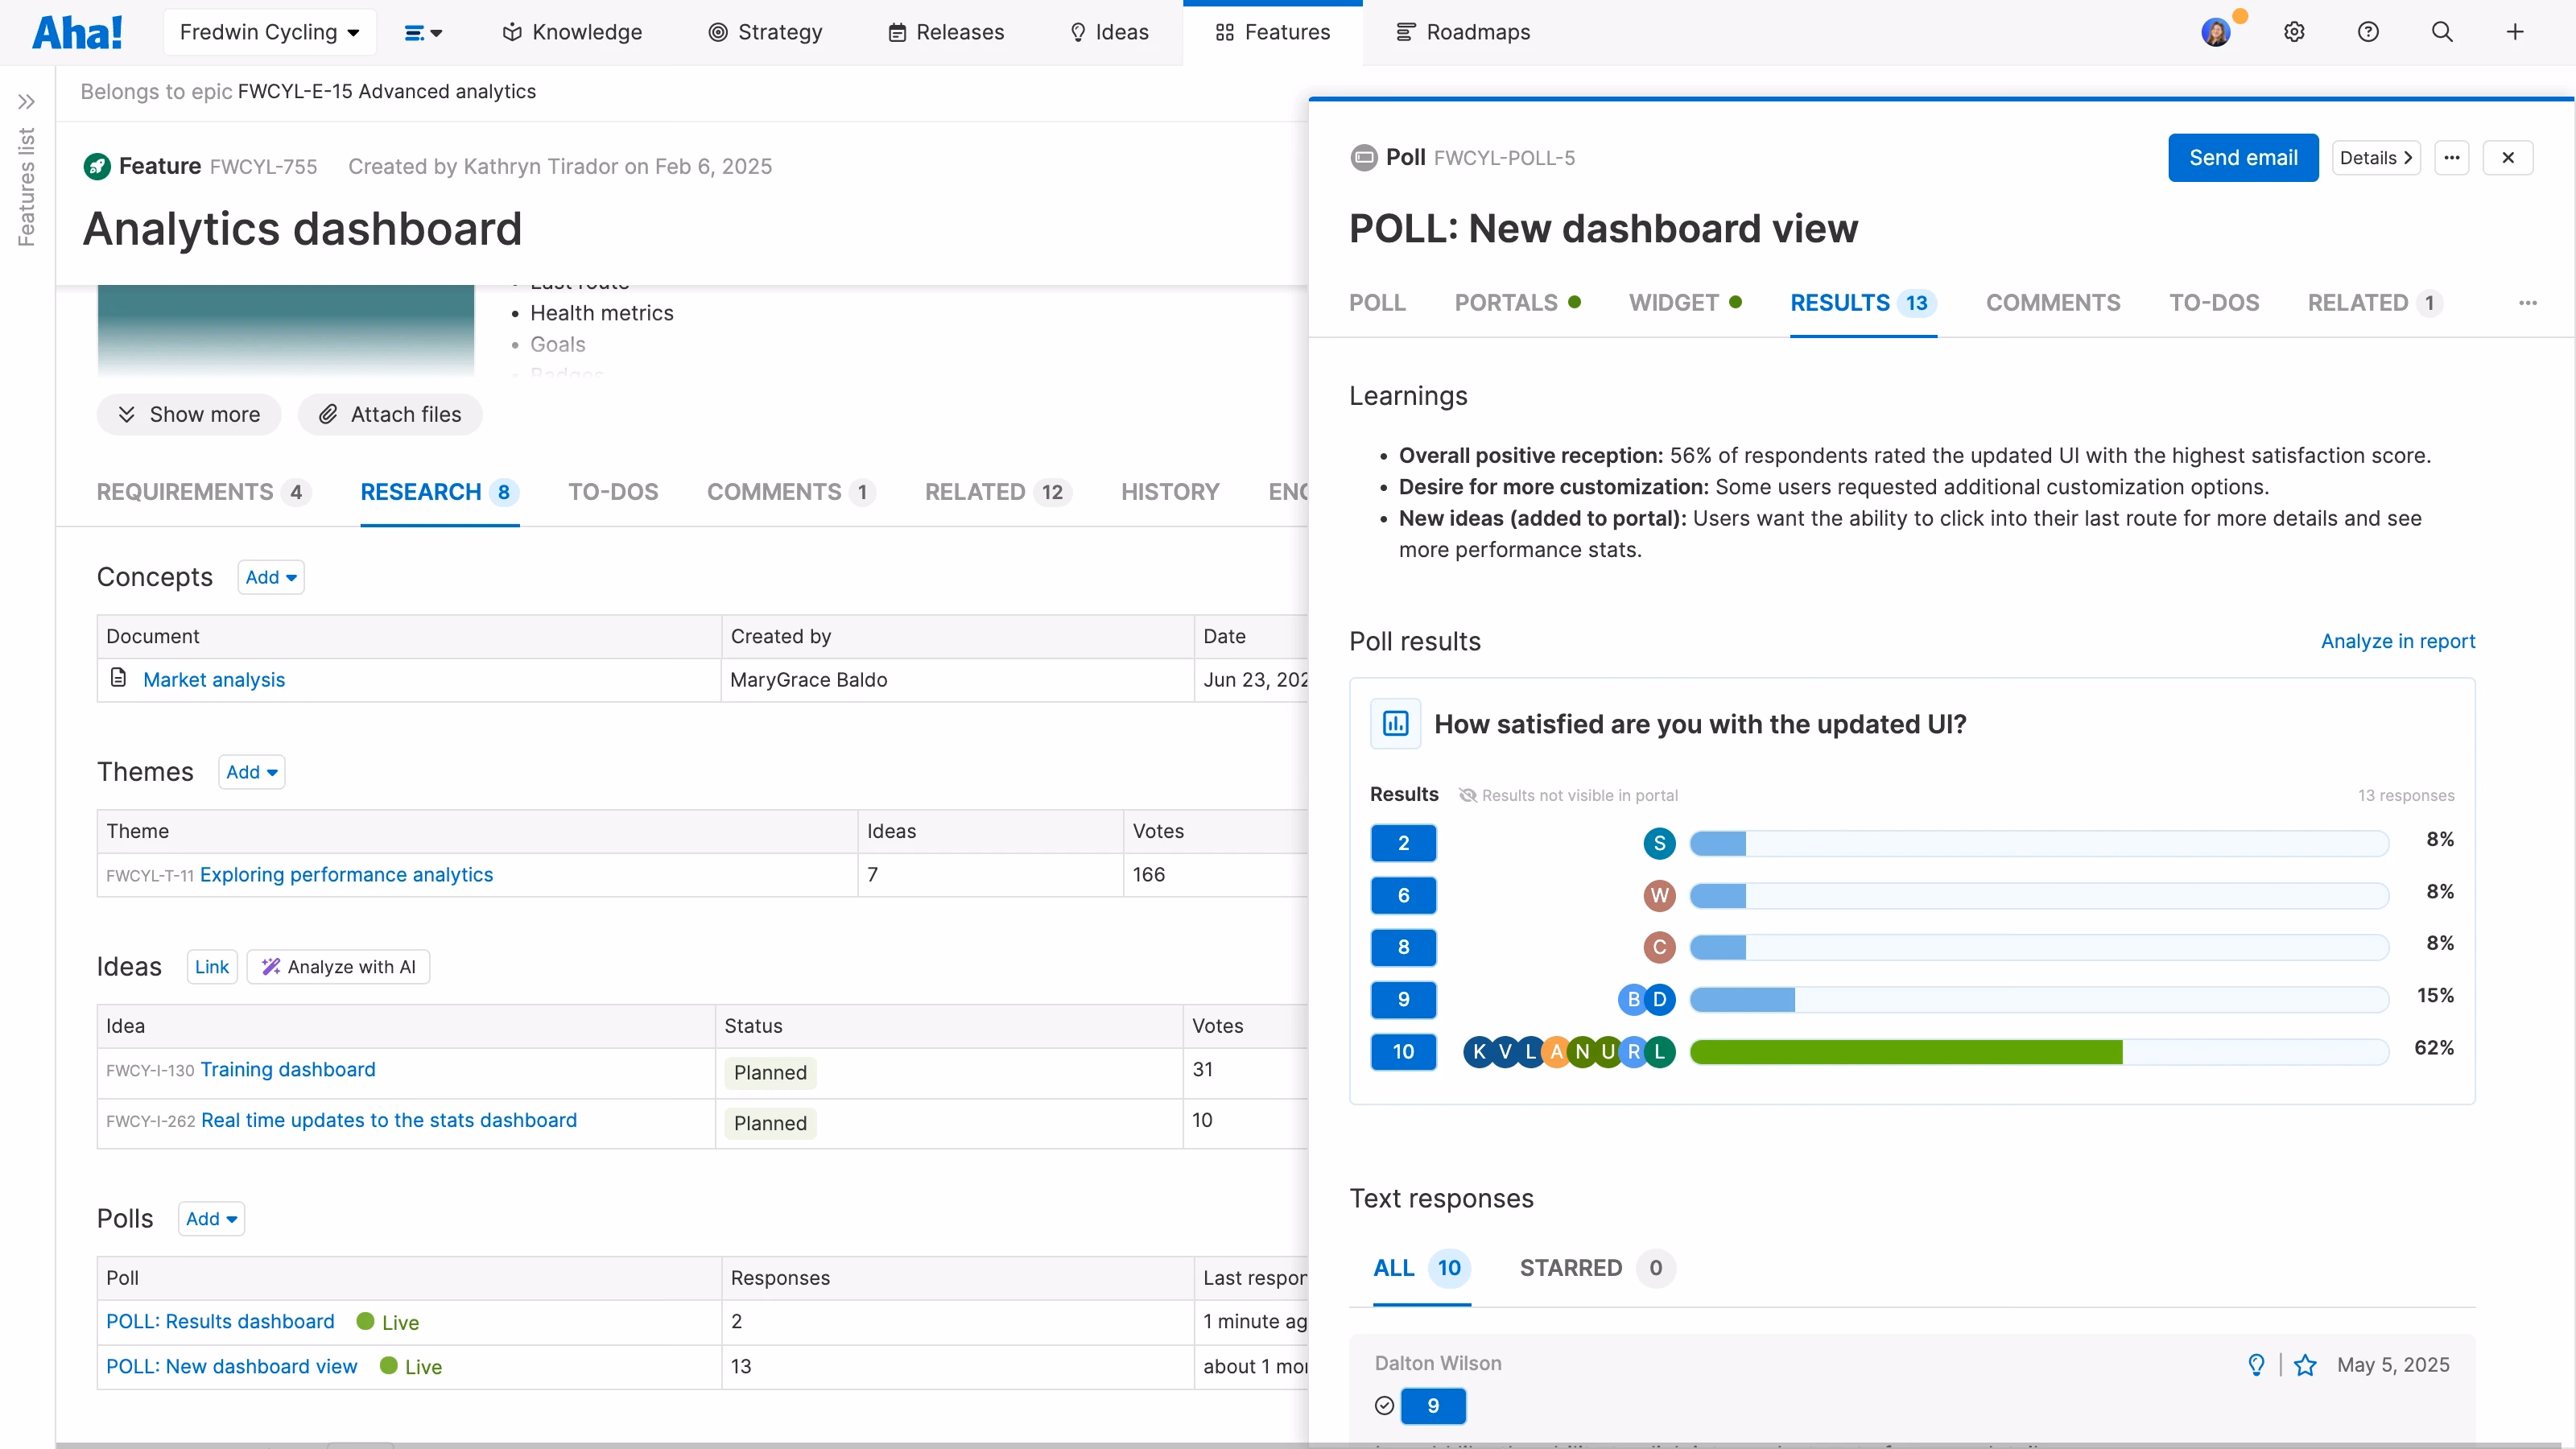This screenshot has width=2576, height=1449.
Task: Click the plus add-new icon
Action: tap(2515, 32)
